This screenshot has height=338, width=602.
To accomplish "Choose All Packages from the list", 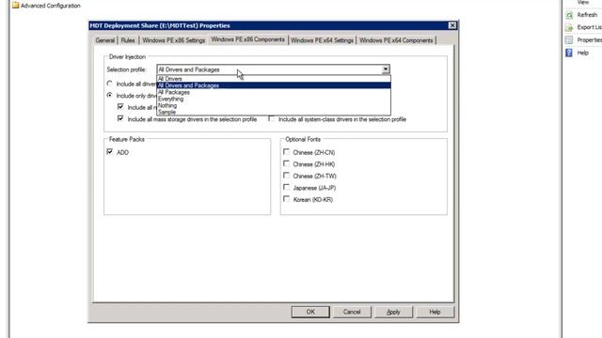I will pyautogui.click(x=274, y=92).
